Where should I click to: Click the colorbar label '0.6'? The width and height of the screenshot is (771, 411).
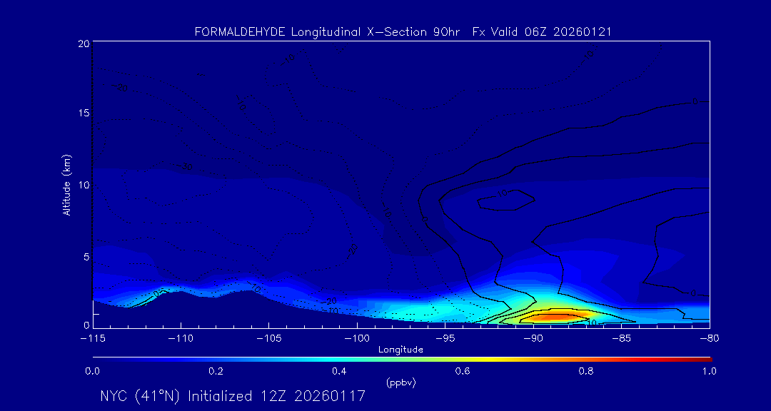pos(463,372)
